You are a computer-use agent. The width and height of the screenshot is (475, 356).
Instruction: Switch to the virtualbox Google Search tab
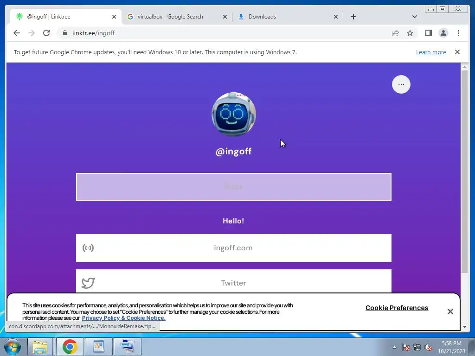(x=177, y=17)
